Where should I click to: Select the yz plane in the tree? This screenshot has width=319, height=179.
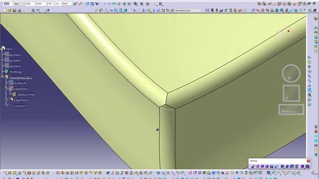coord(15,61)
